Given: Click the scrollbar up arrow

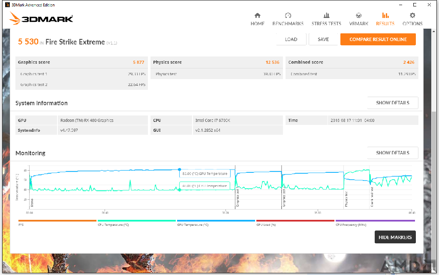Looking at the screenshot, I should [434, 32].
